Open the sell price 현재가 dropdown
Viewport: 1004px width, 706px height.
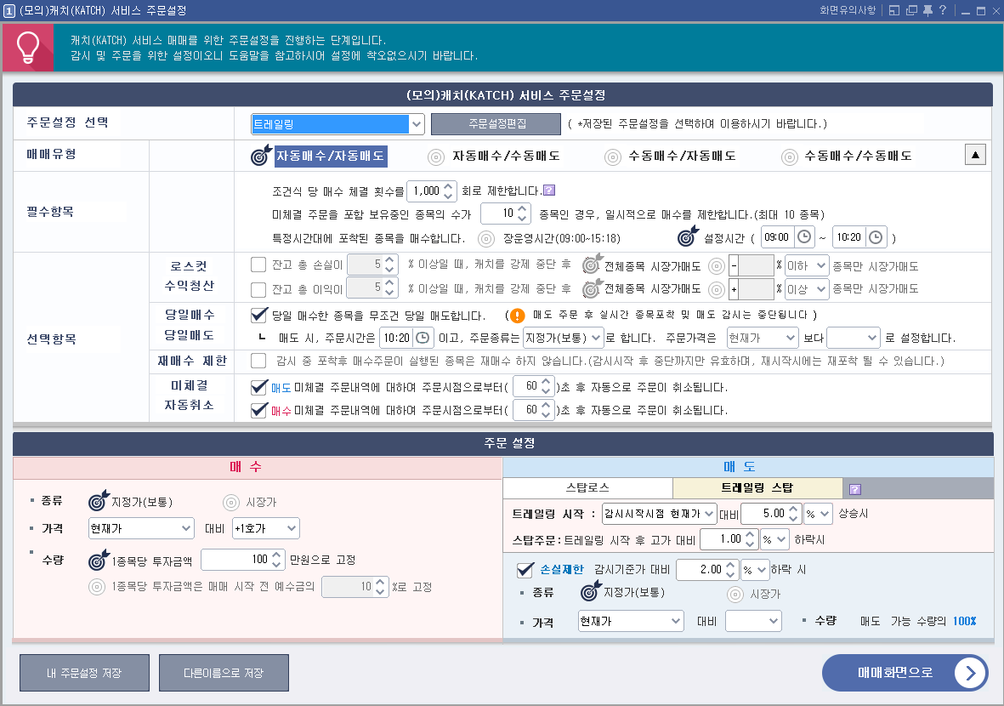(x=631, y=621)
